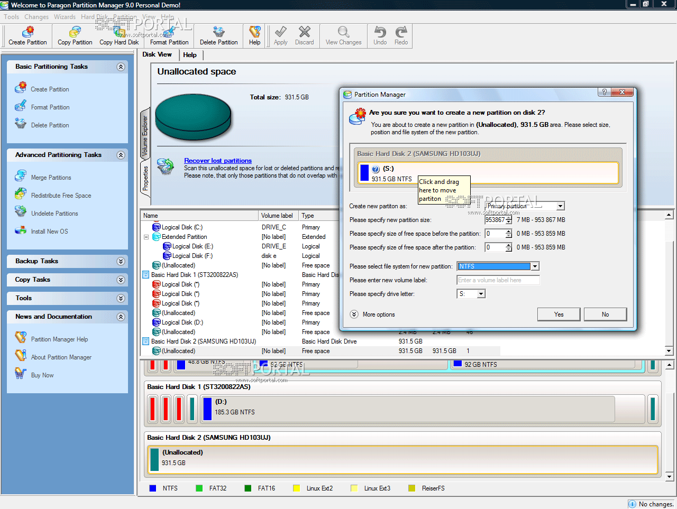The height and width of the screenshot is (509, 677).
Task: Click the info icon in the status bar
Action: 632,504
